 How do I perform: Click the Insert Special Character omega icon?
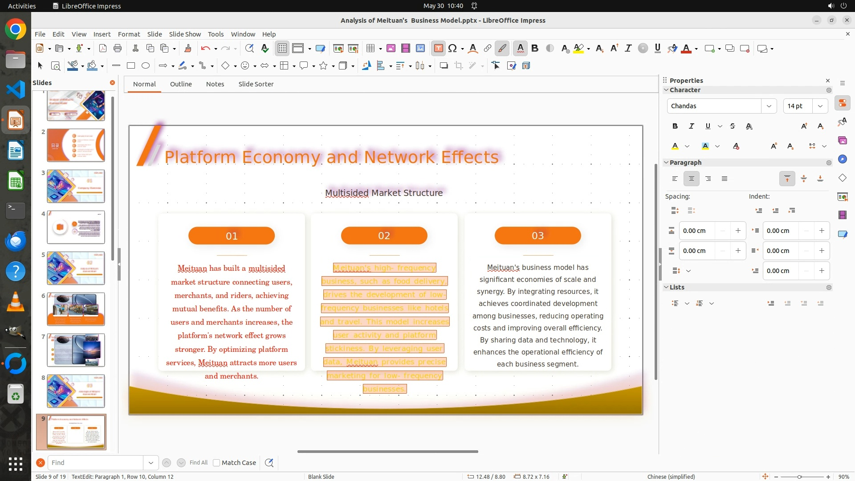(452, 49)
